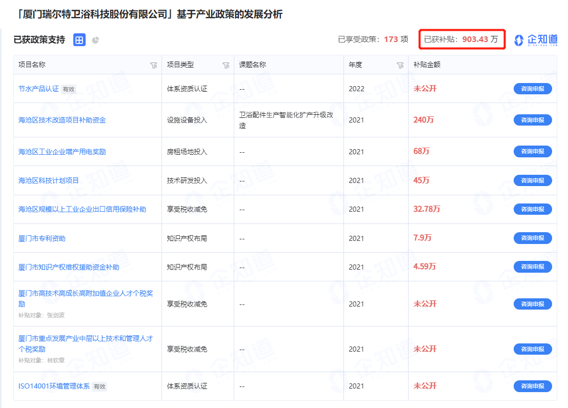Select 补贴对象: 张剑波 text
The image size is (568, 408).
coord(42,315)
